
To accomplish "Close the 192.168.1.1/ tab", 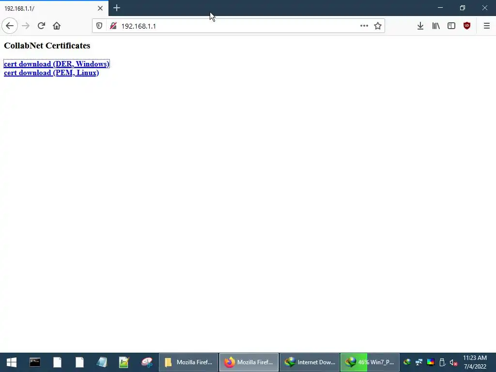I will [100, 8].
